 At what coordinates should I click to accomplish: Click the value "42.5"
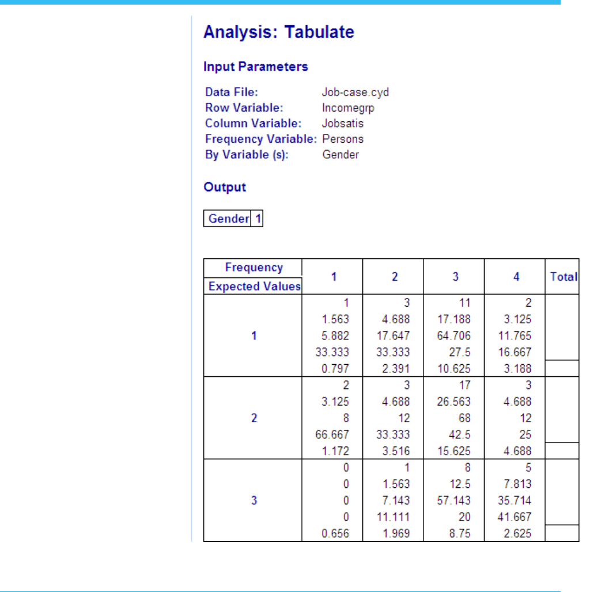460,434
